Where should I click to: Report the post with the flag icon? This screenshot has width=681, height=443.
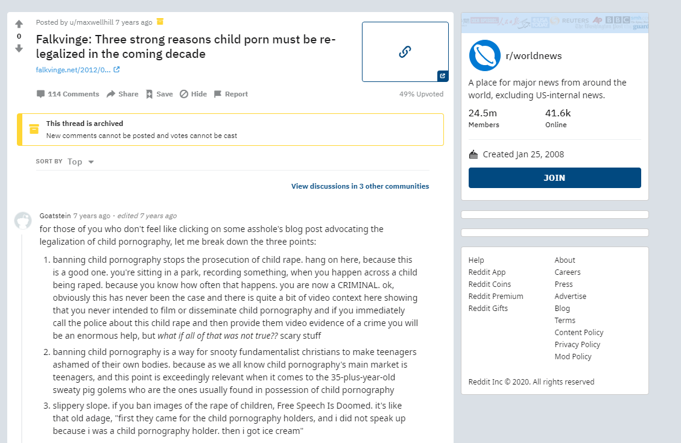[230, 94]
